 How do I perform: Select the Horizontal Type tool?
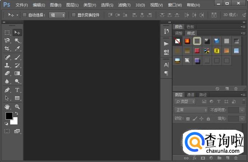17,90
